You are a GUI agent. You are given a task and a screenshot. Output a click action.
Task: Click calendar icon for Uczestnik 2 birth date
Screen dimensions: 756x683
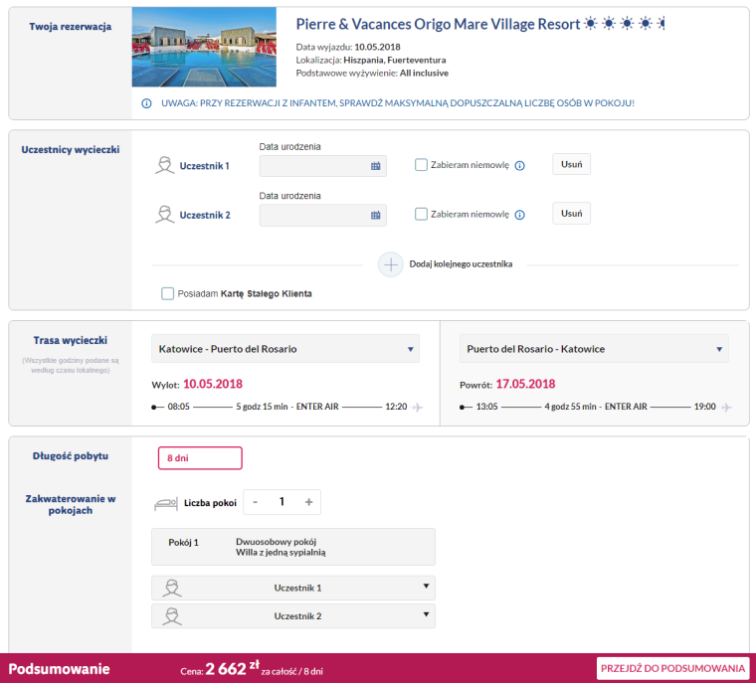376,215
